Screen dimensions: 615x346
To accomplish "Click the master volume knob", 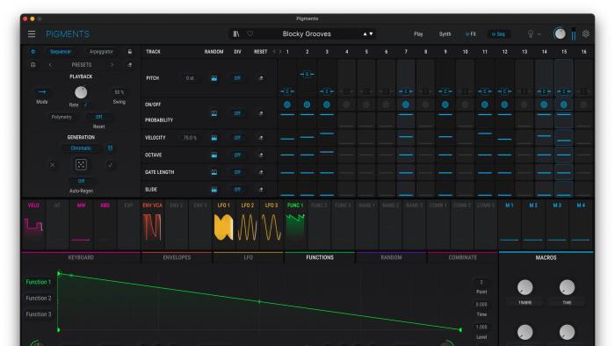I will tap(560, 33).
